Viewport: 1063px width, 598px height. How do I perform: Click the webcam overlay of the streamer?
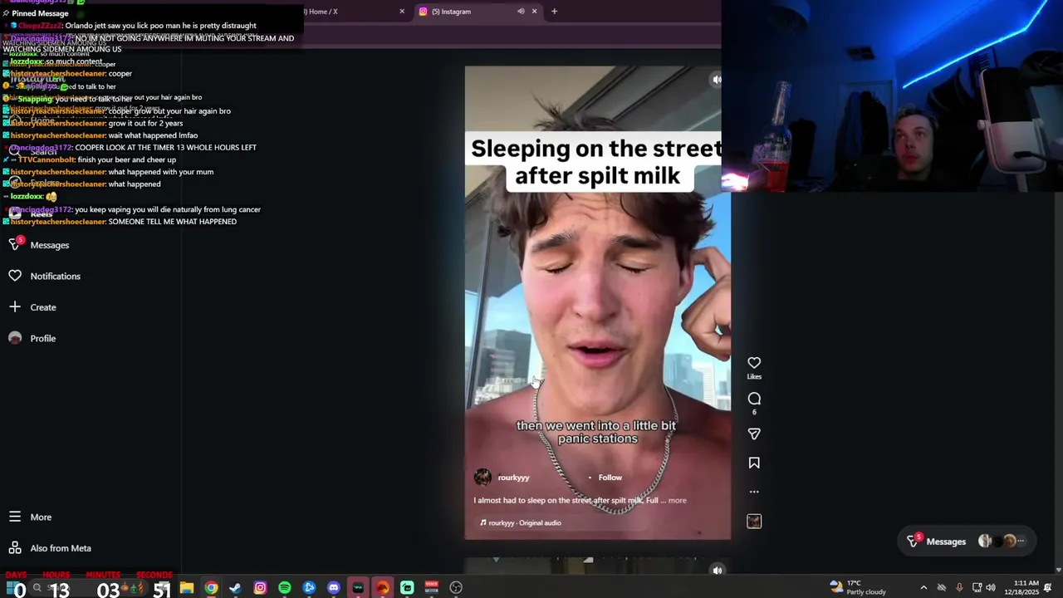click(892, 96)
